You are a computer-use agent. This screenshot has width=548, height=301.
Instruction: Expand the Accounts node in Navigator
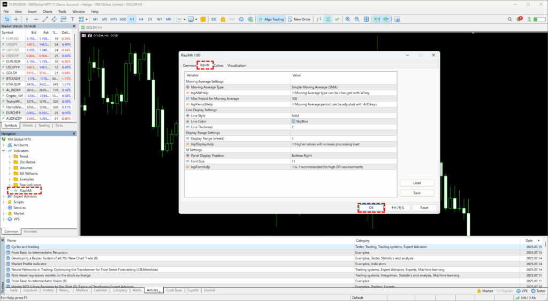[x=4, y=145]
